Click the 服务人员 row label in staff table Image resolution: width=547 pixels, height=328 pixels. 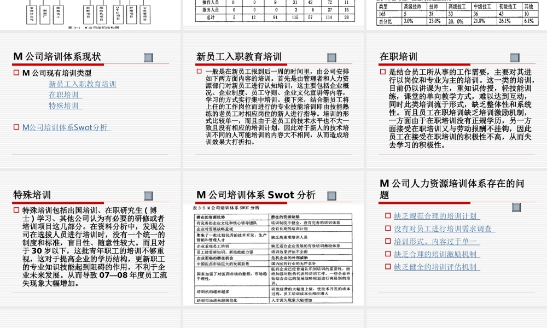tap(211, 10)
